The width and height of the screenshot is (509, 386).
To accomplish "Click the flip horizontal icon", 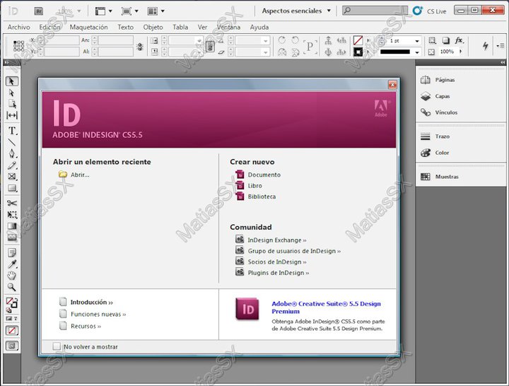I will (282, 52).
